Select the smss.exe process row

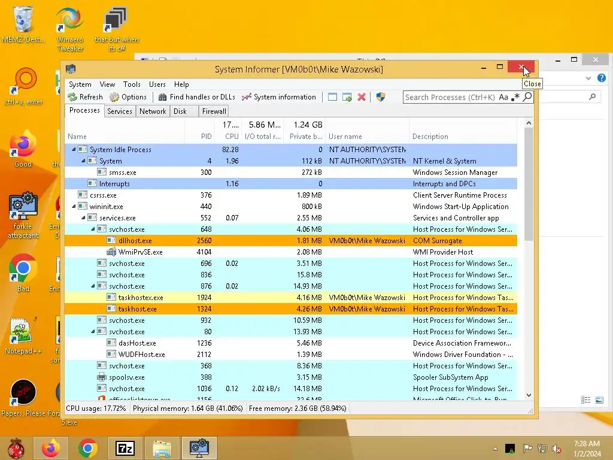(291, 172)
